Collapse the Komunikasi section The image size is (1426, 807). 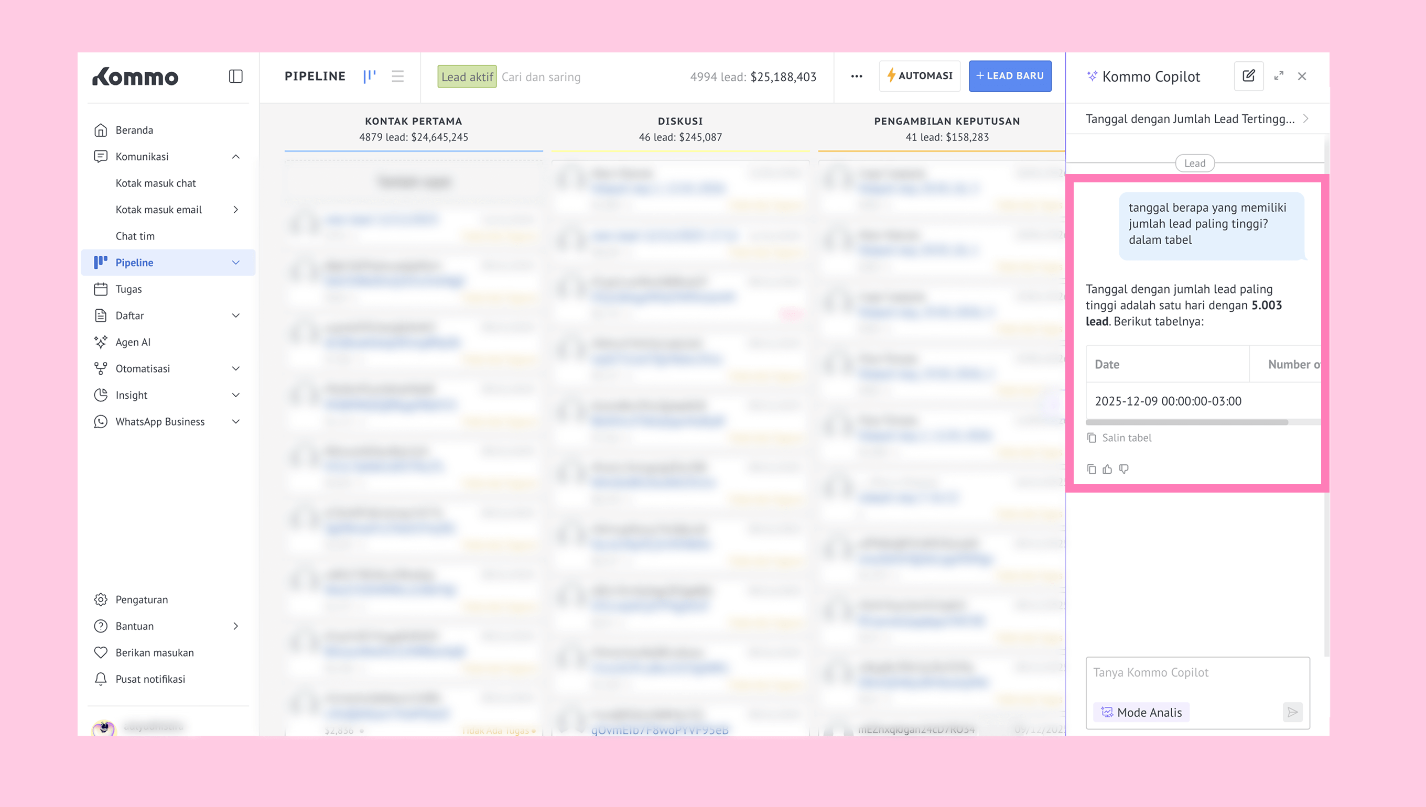[235, 156]
